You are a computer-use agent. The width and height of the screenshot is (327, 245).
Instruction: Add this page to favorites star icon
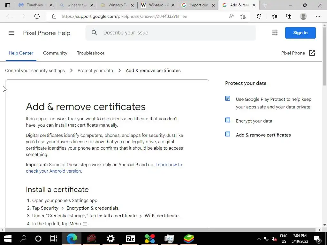pos(243,16)
